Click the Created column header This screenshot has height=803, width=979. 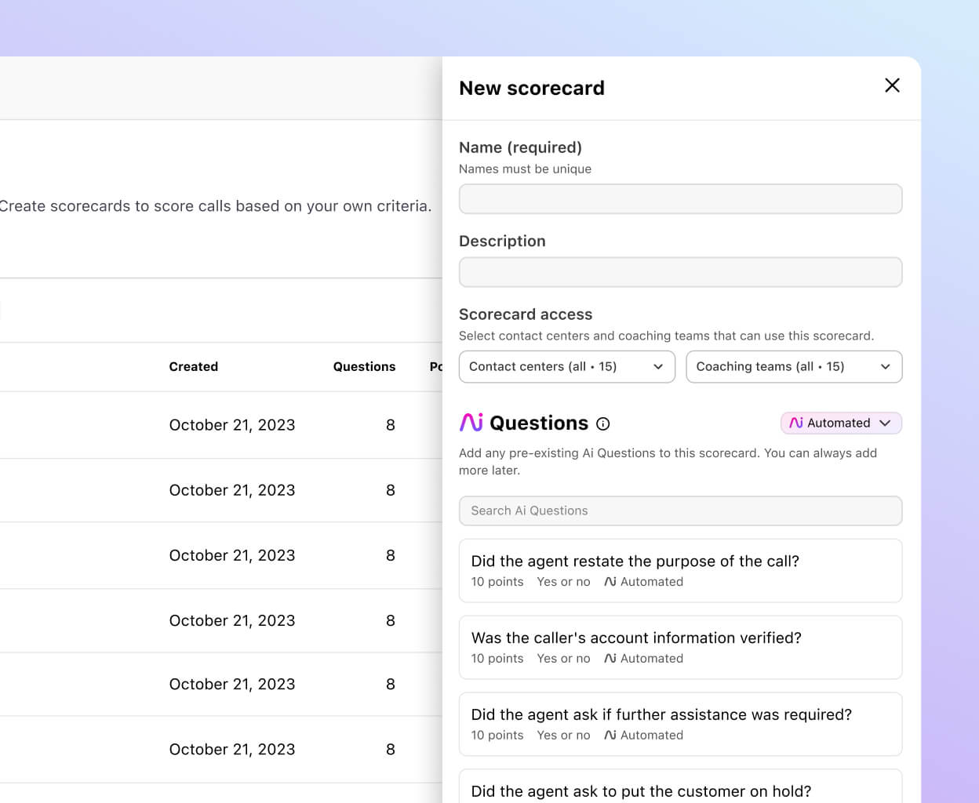pyautogui.click(x=193, y=366)
